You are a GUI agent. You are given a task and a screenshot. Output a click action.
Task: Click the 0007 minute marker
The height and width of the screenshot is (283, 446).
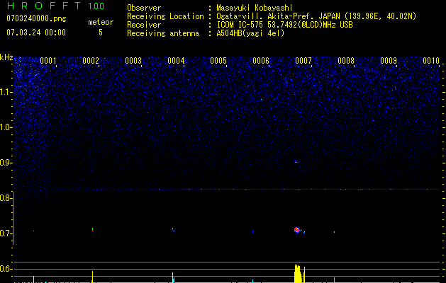point(303,61)
